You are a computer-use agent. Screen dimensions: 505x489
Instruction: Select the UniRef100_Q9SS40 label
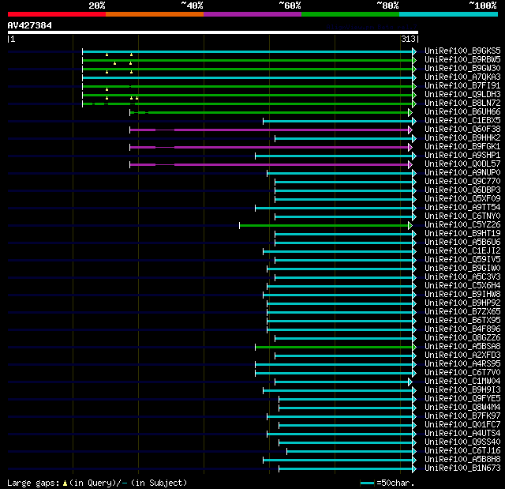point(462,442)
